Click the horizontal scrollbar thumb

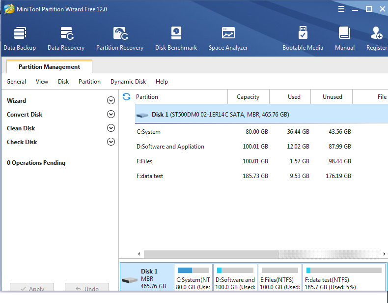pyautogui.click(x=211, y=254)
